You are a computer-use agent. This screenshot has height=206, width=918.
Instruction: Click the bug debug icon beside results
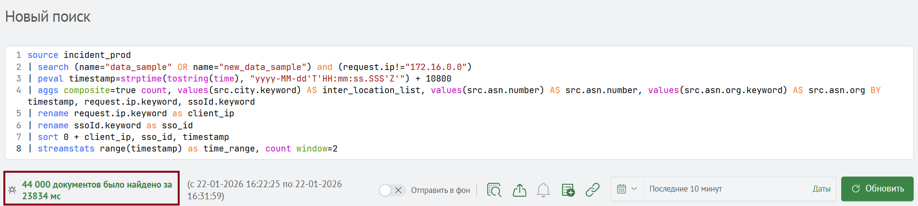point(12,190)
